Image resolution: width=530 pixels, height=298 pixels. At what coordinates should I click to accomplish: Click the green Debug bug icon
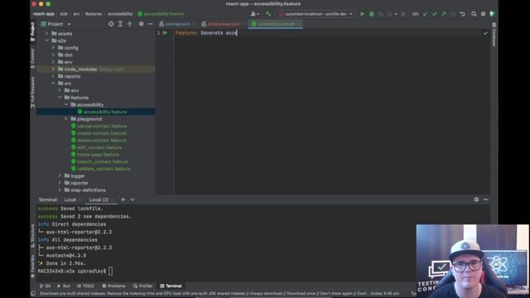(x=372, y=14)
